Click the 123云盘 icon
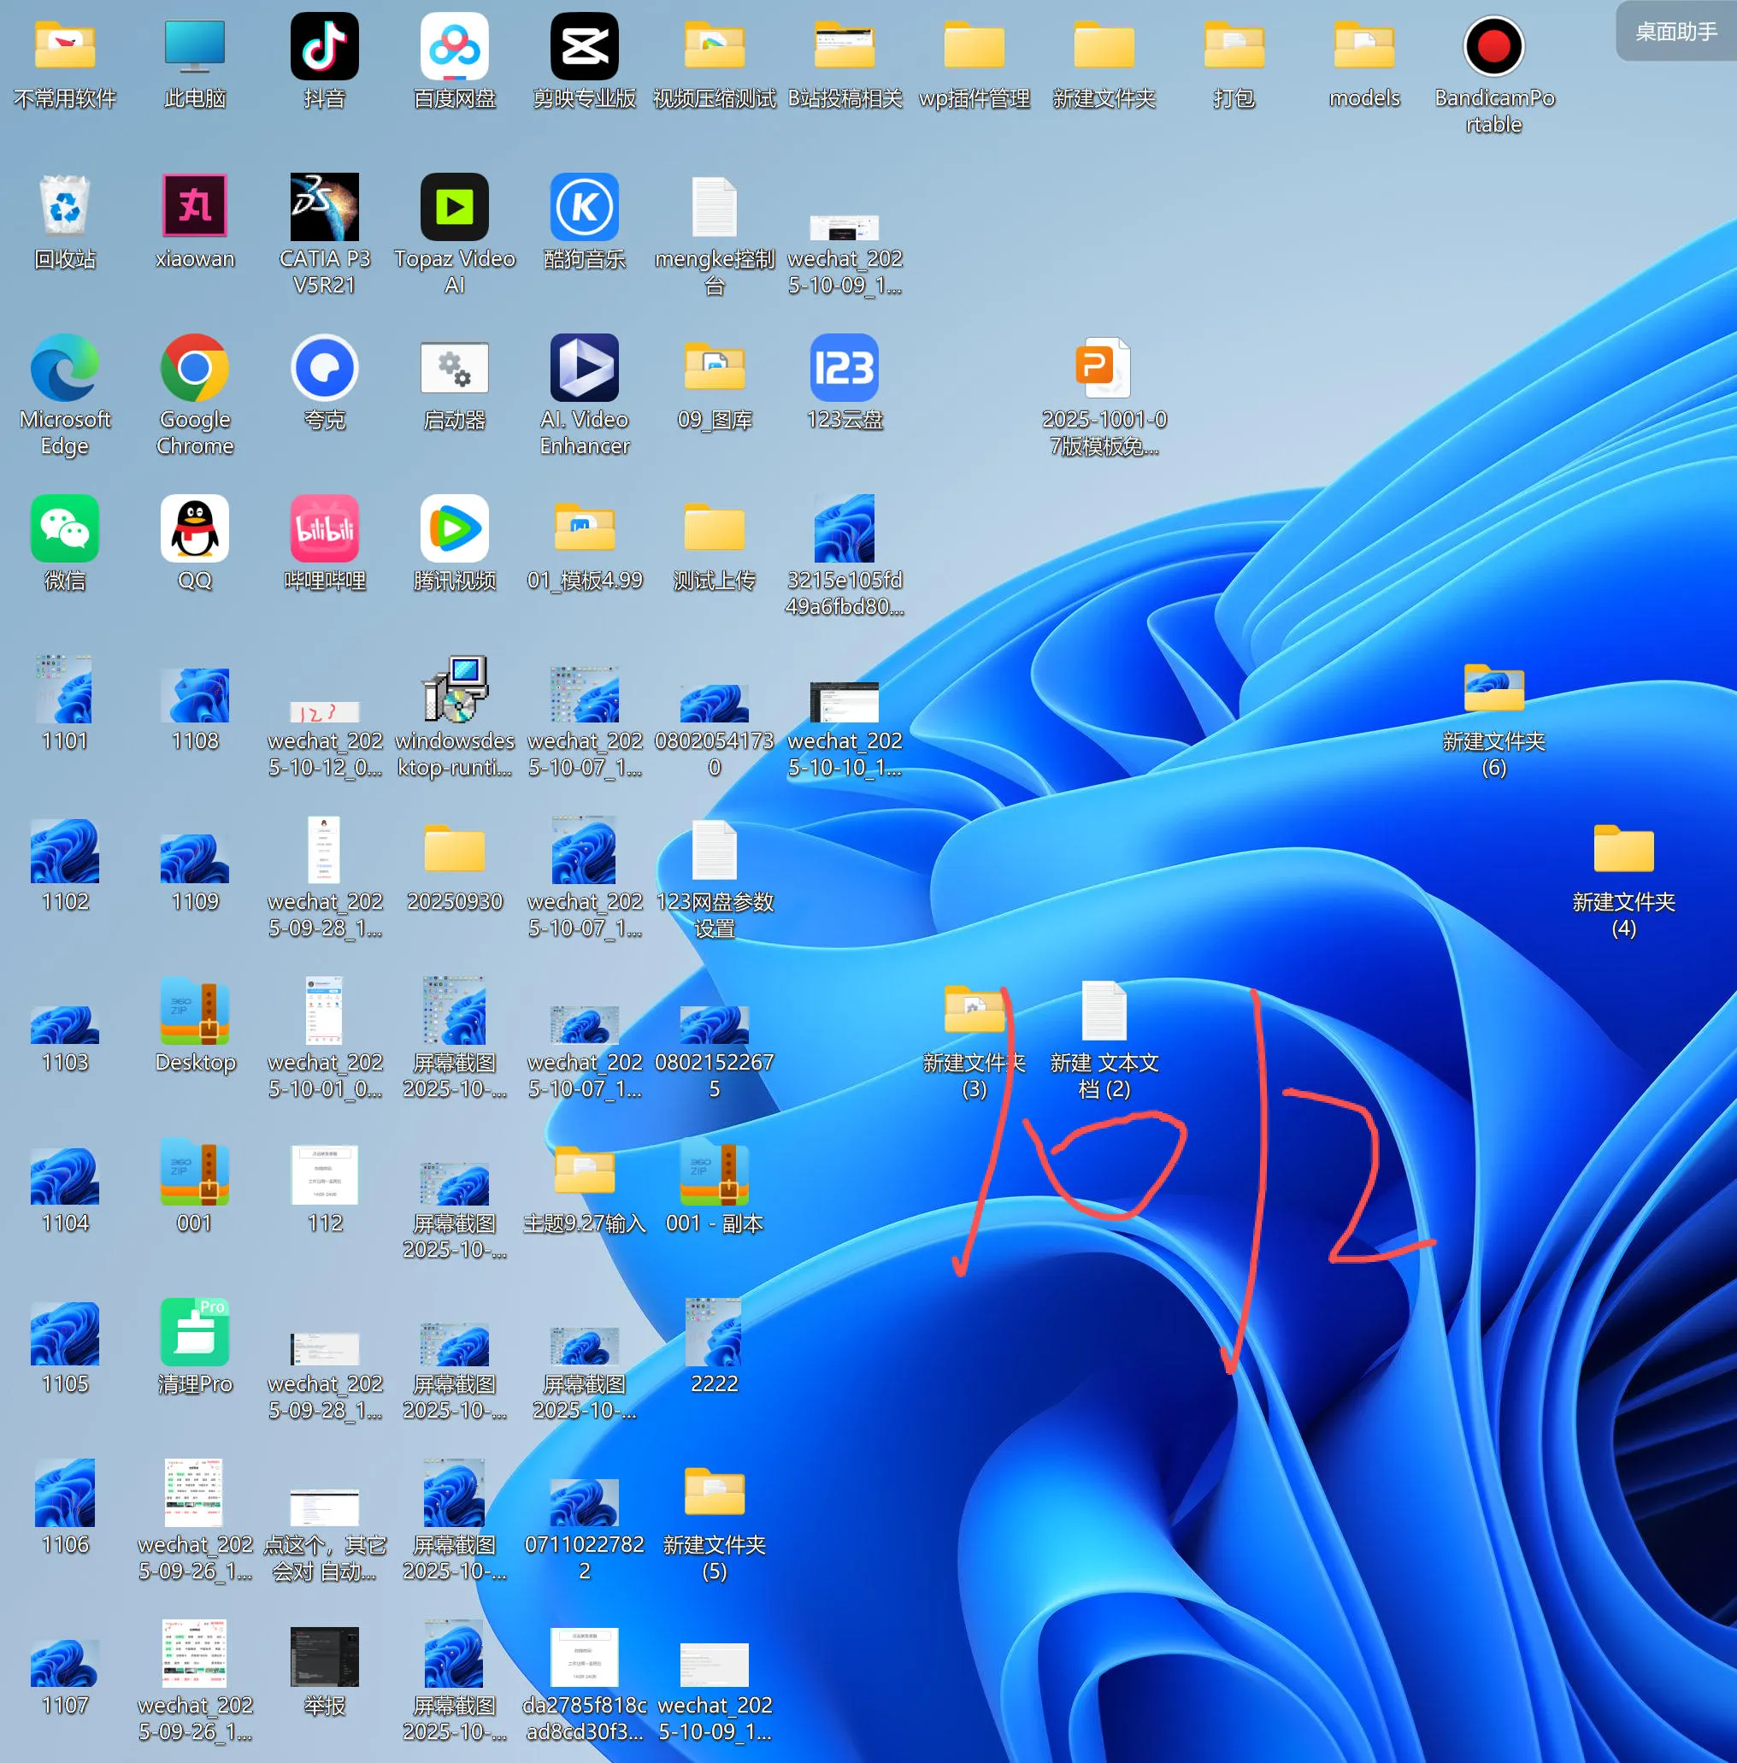This screenshot has width=1737, height=1763. point(844,368)
